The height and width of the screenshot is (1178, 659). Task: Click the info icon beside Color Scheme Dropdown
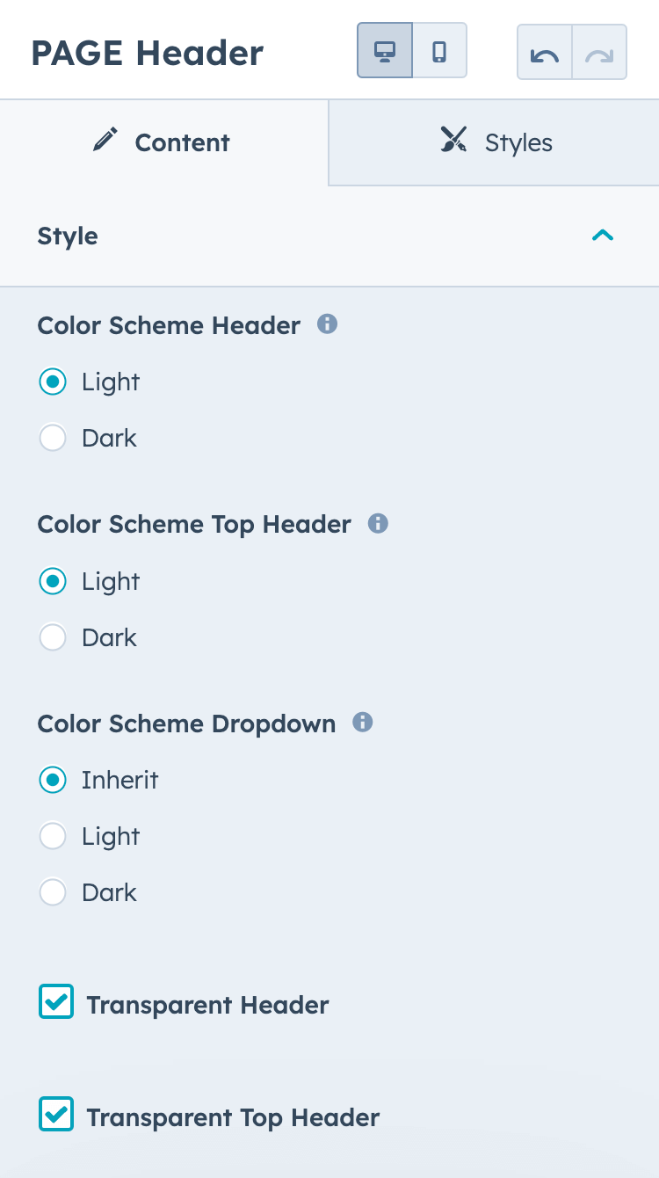point(362,723)
